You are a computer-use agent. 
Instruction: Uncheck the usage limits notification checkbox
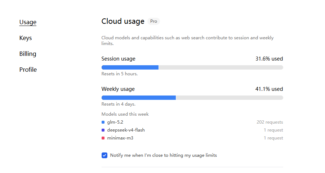(x=104, y=155)
